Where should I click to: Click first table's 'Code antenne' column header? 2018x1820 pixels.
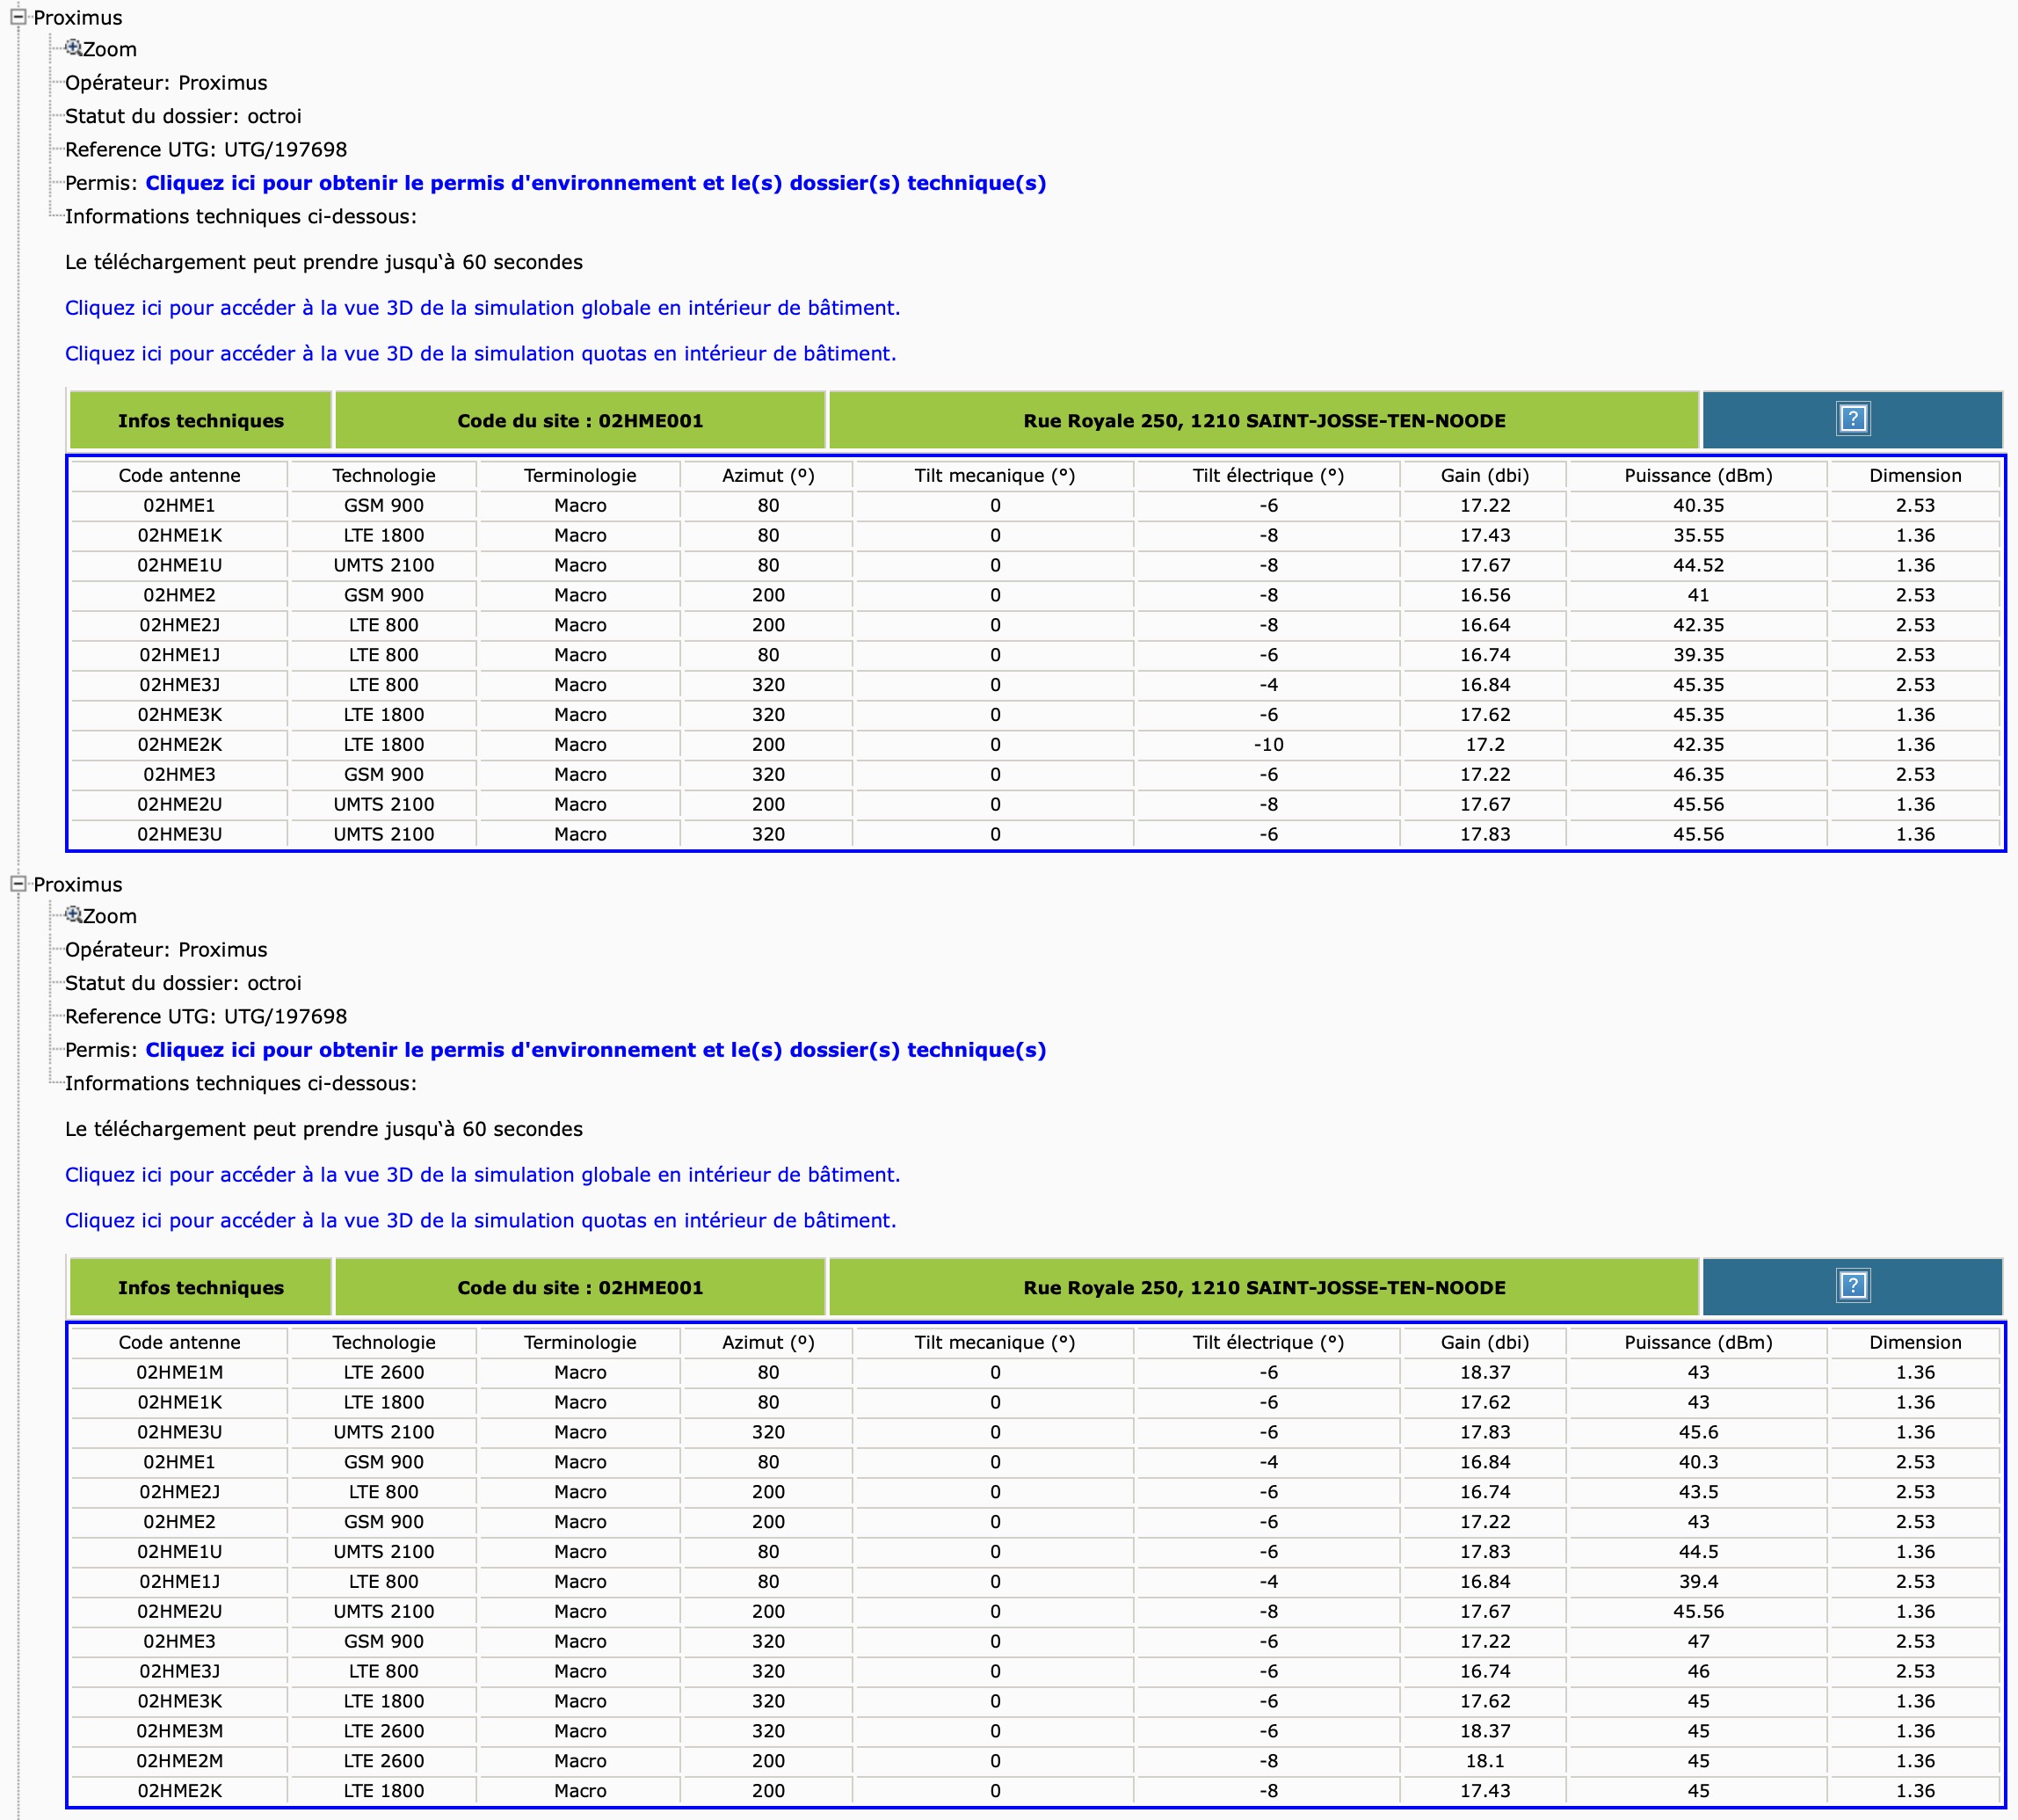(x=179, y=476)
